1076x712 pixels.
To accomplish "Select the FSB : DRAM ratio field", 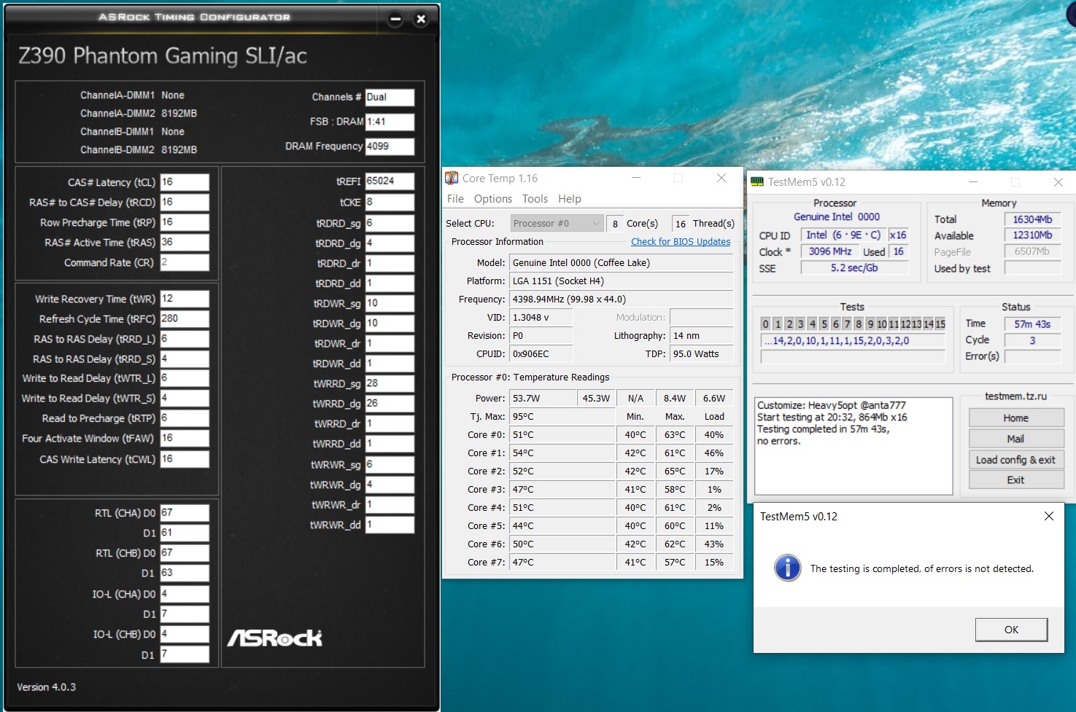I will [x=390, y=122].
